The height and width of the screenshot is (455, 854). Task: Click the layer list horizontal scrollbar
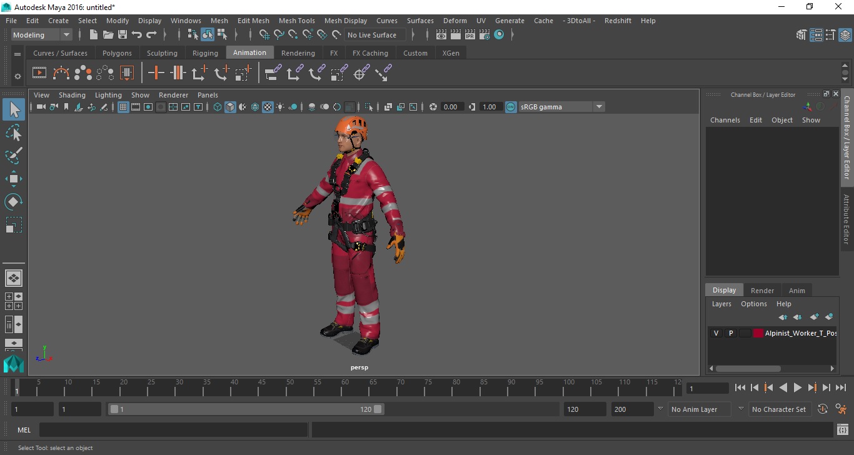point(748,368)
